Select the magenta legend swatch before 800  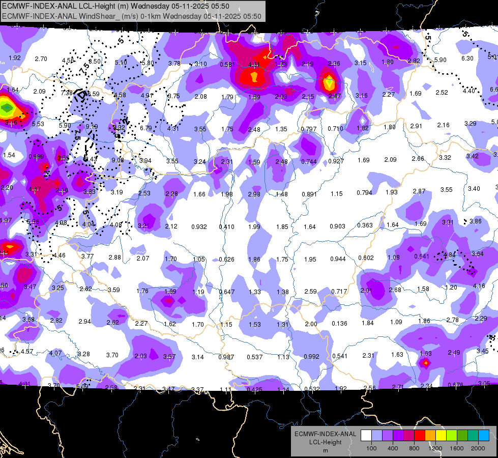[409, 435]
